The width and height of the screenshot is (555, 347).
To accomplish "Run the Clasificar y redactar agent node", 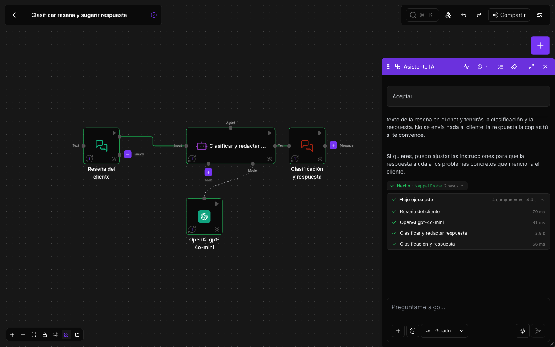I will pyautogui.click(x=270, y=133).
